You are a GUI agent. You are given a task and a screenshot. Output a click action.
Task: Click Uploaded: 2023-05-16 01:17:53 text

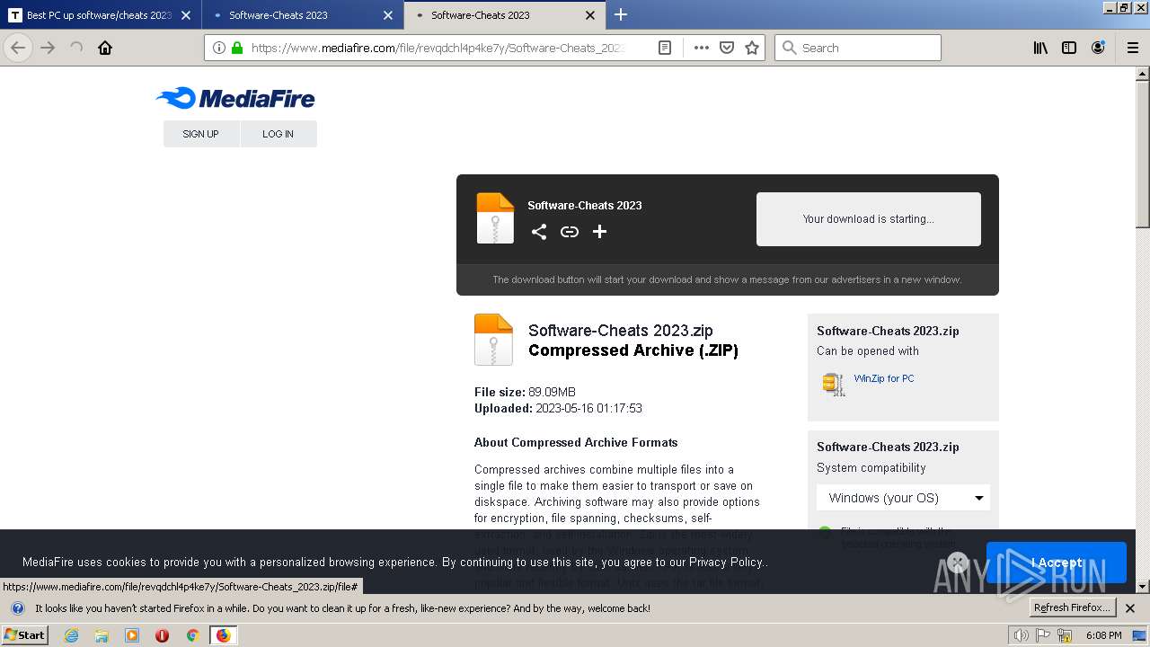[558, 408]
